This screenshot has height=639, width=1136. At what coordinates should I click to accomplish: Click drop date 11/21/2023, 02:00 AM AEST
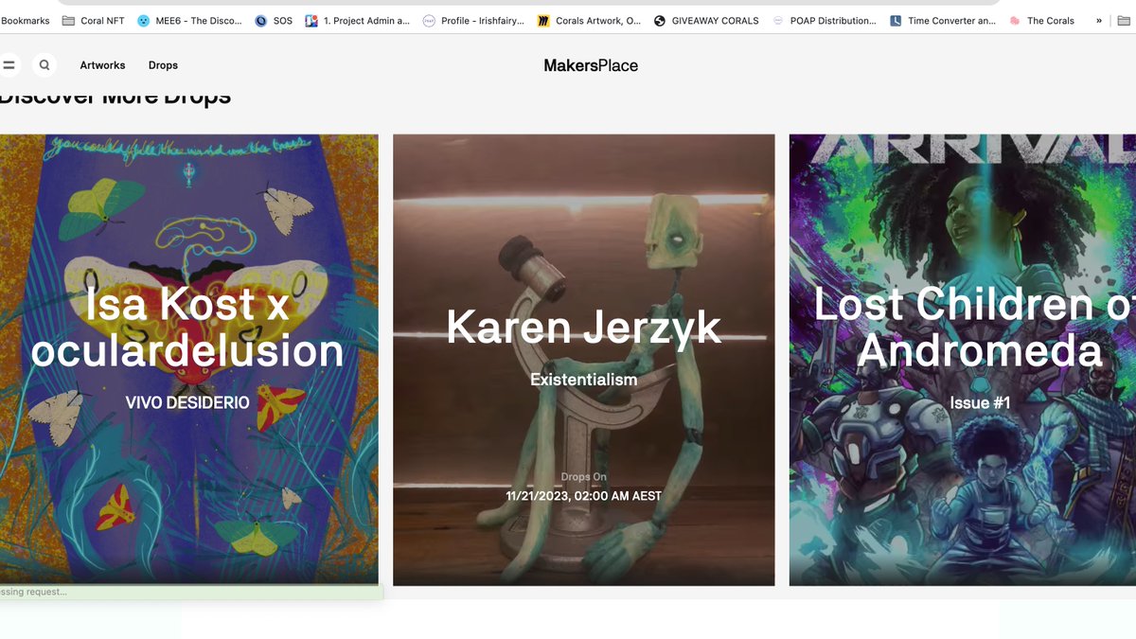(x=583, y=495)
